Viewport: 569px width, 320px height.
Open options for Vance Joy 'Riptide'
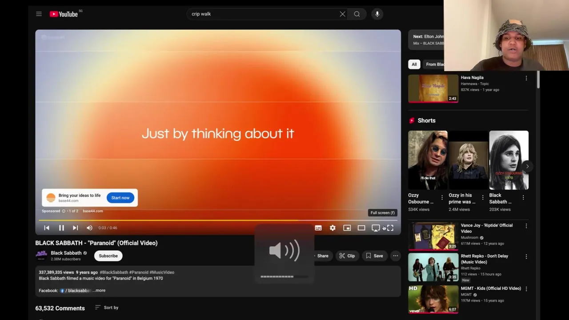pos(526,226)
